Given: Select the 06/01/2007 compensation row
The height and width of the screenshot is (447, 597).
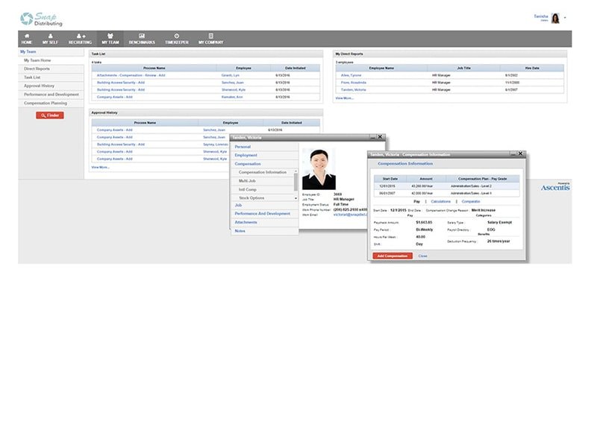Looking at the screenshot, I should click(x=446, y=194).
